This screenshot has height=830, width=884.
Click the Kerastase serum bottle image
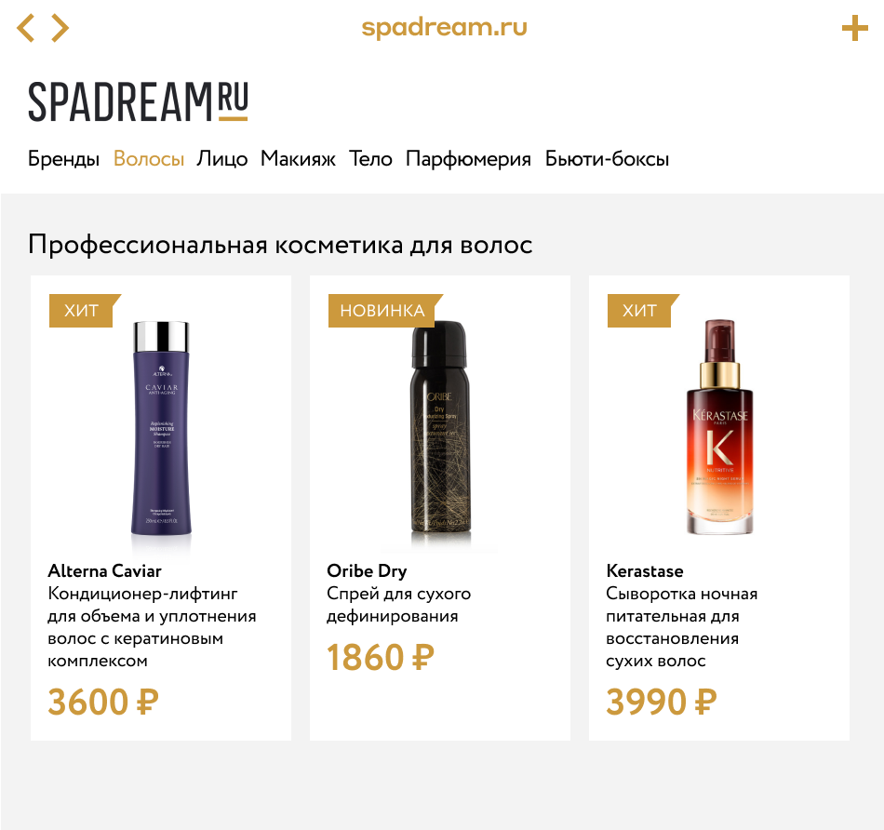point(720,427)
